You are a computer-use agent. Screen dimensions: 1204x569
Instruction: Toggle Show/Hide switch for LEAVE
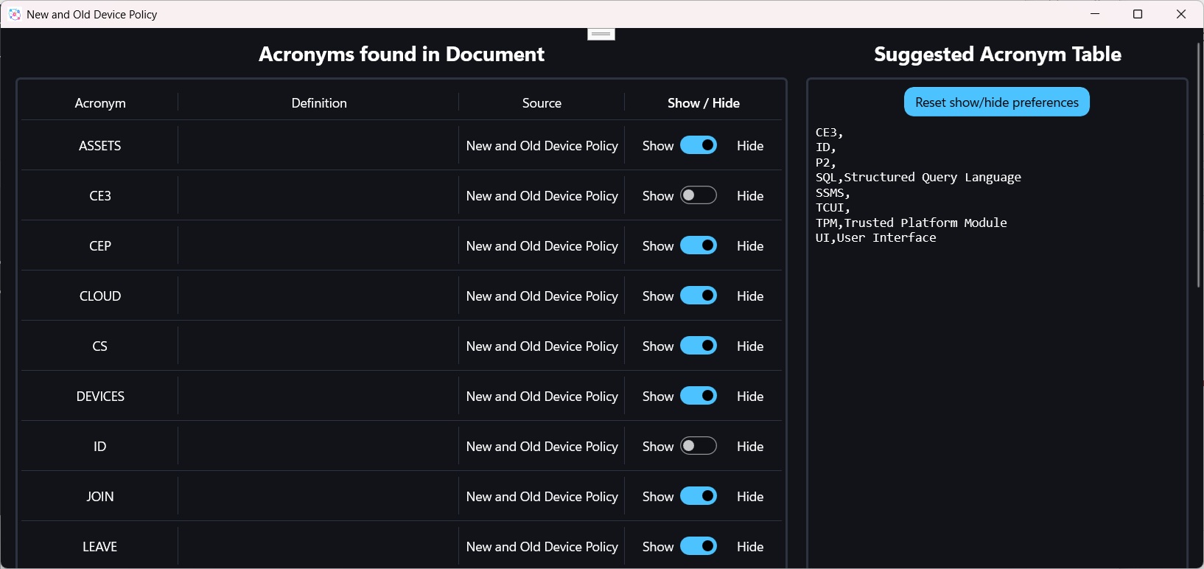tap(699, 546)
